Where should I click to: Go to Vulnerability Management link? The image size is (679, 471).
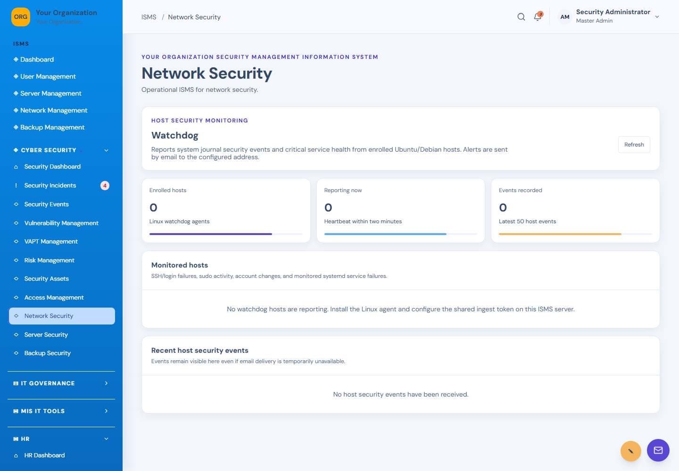[61, 223]
